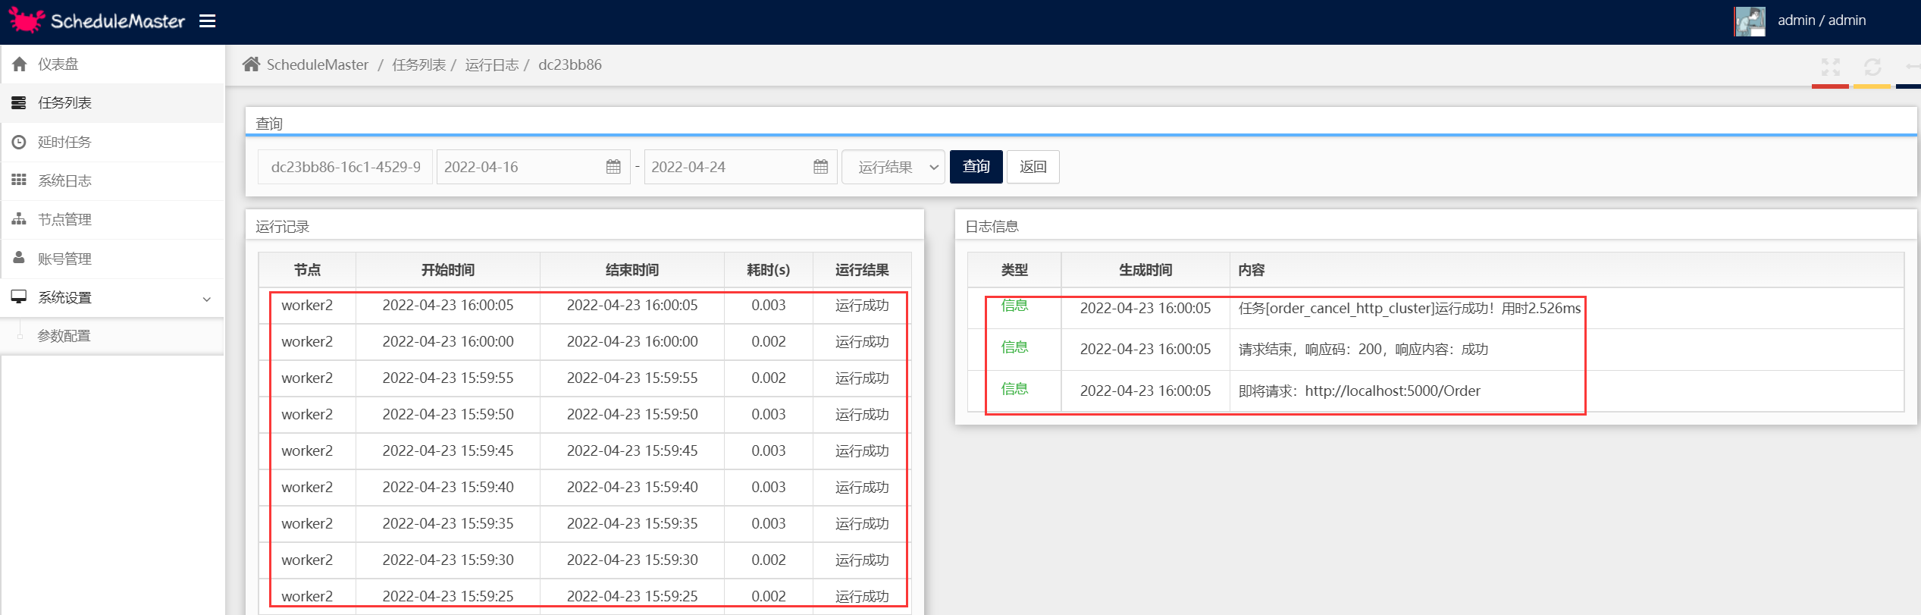Click log entry 任务[order_cancel_http_cluster]运行成功
Viewport: 1921px width, 615px height.
pyautogui.click(x=1436, y=308)
